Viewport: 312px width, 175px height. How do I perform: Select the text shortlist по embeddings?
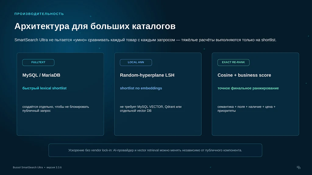[141, 88]
